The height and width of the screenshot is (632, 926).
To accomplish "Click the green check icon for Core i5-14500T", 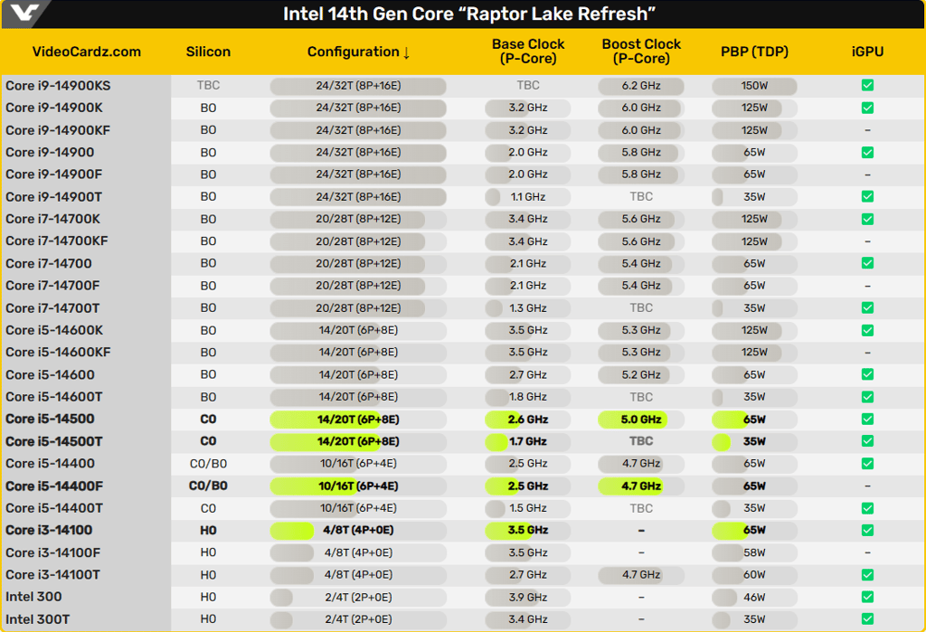I will tap(867, 440).
